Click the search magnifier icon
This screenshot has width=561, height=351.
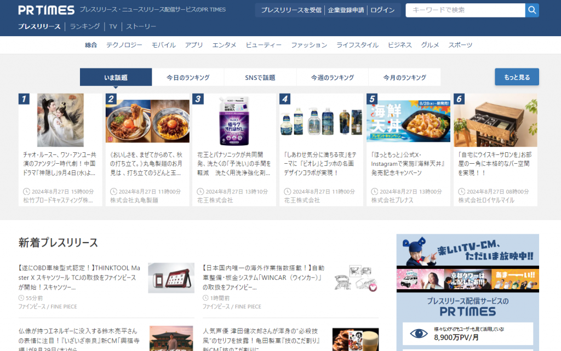tap(532, 10)
